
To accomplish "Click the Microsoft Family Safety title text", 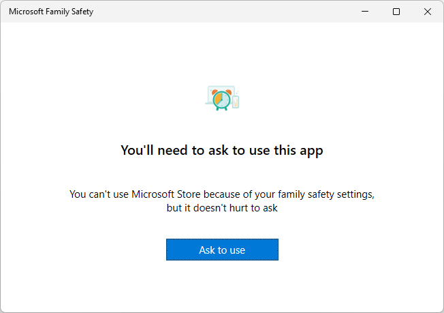I will click(x=51, y=12).
